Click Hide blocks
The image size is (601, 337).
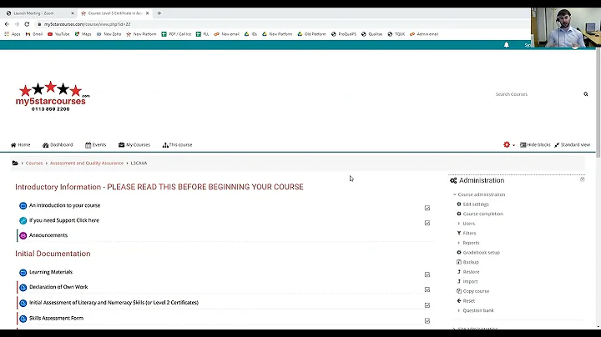pyautogui.click(x=535, y=145)
